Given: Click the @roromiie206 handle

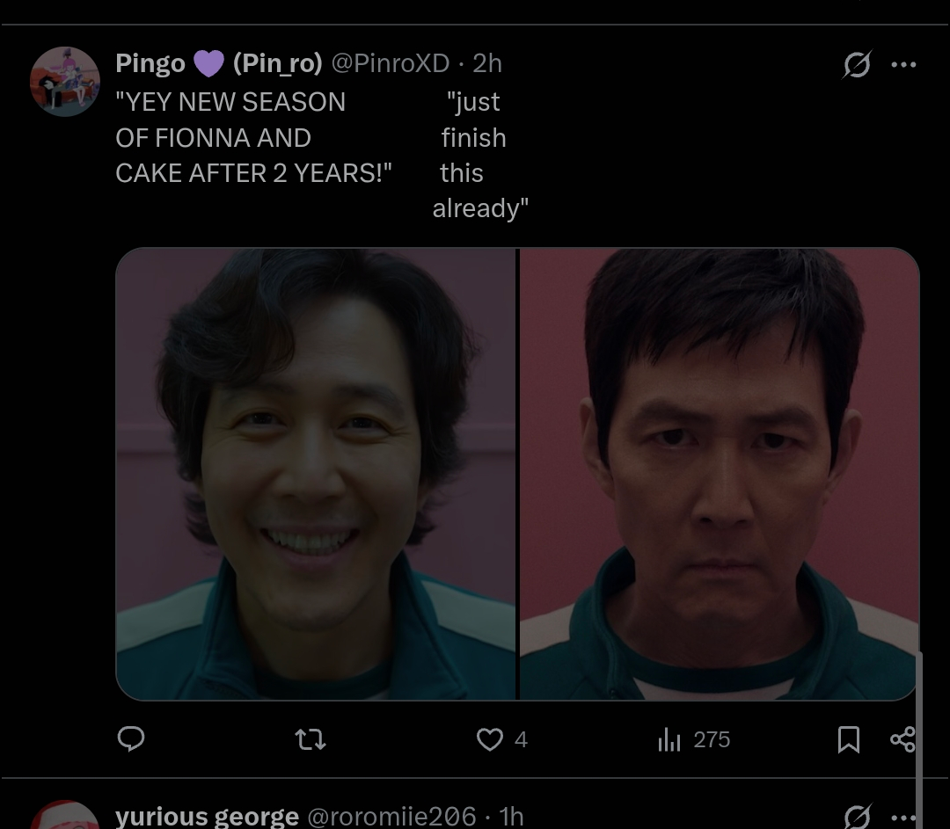Looking at the screenshot, I should tap(392, 817).
